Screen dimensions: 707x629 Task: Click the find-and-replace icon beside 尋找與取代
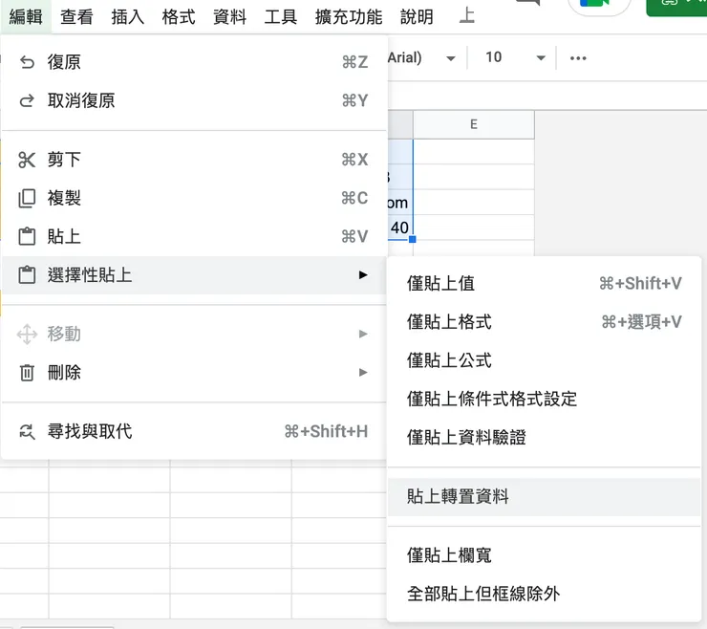(x=27, y=432)
